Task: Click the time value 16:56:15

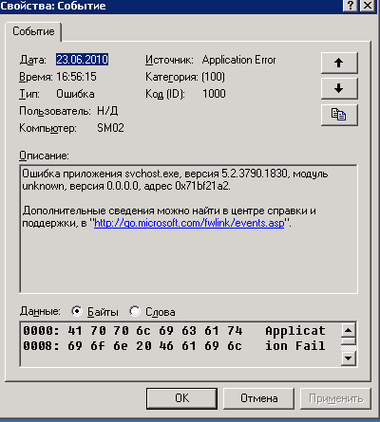Action: [76, 77]
